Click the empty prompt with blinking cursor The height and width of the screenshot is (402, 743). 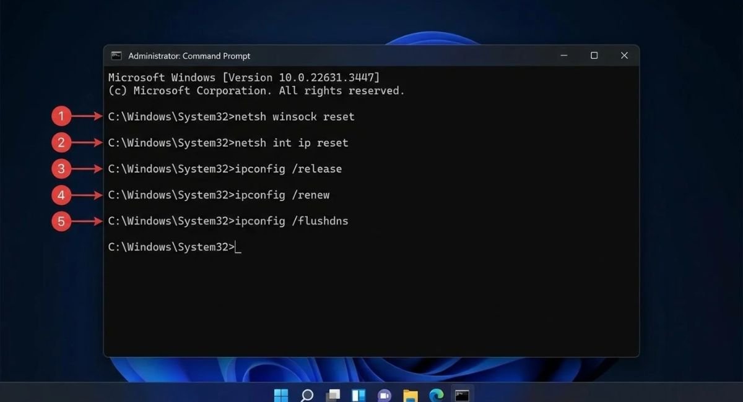[175, 247]
